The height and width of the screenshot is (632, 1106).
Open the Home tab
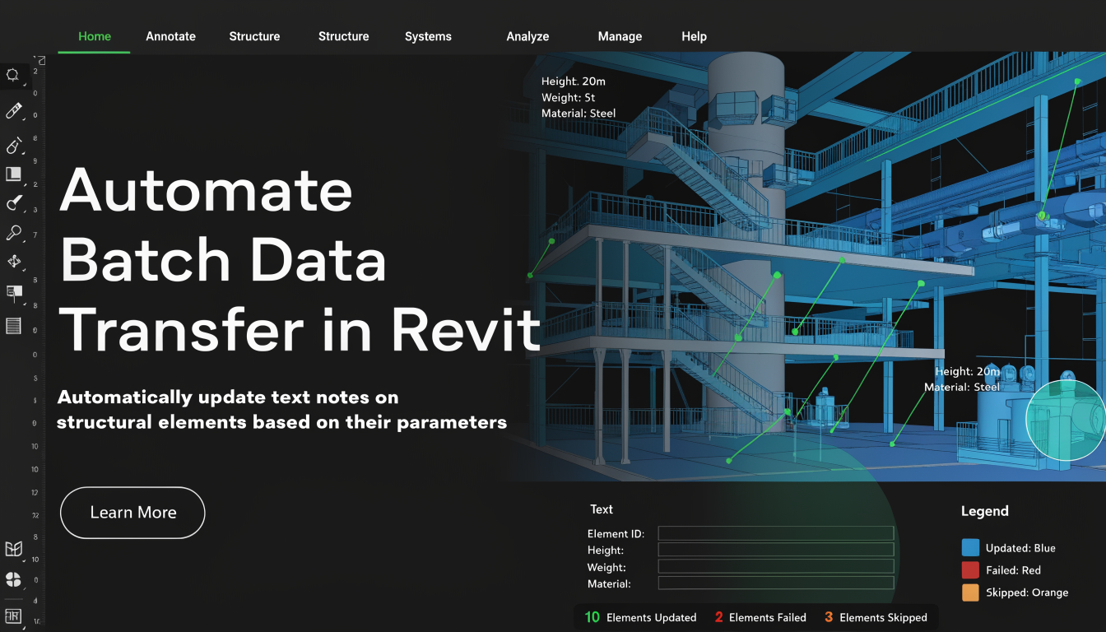point(95,36)
